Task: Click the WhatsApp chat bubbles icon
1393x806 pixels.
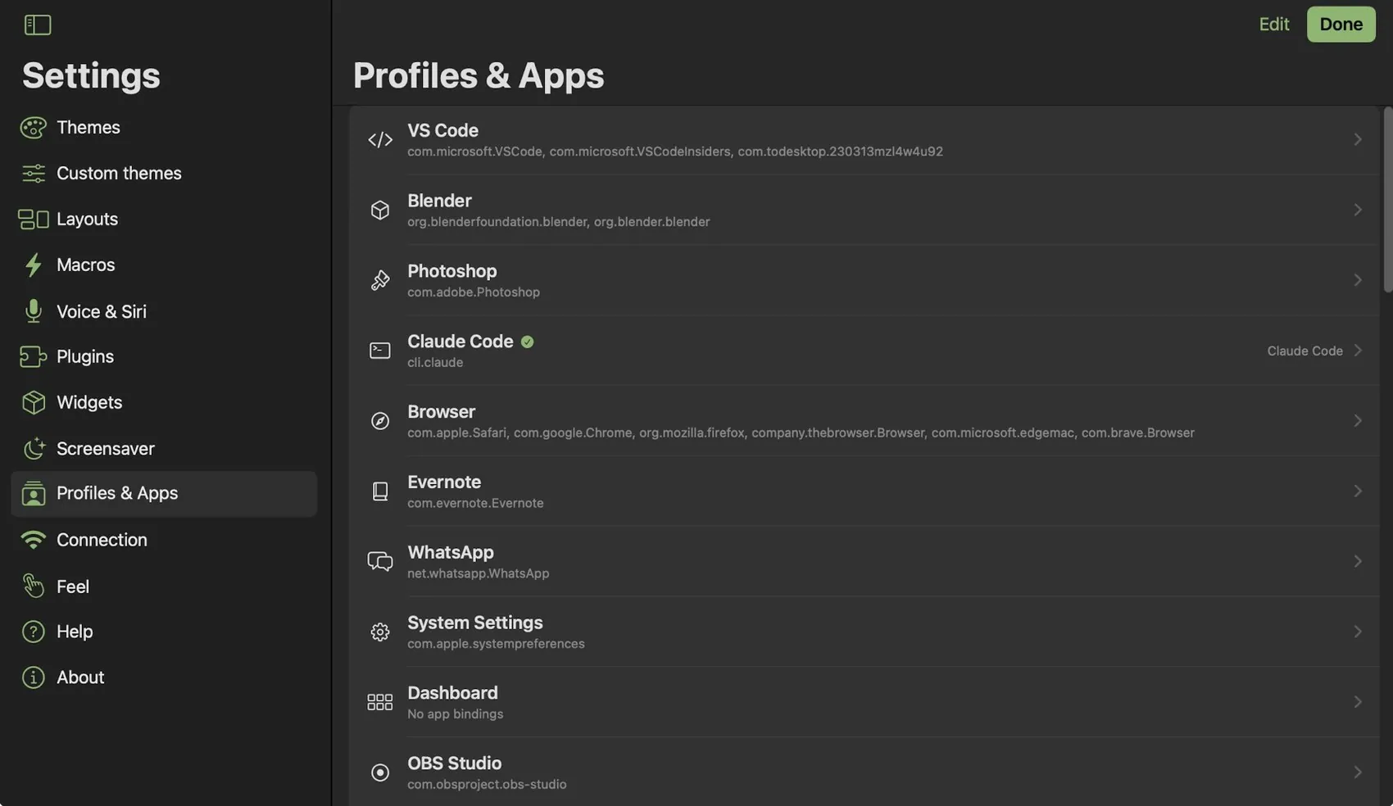Action: (379, 561)
